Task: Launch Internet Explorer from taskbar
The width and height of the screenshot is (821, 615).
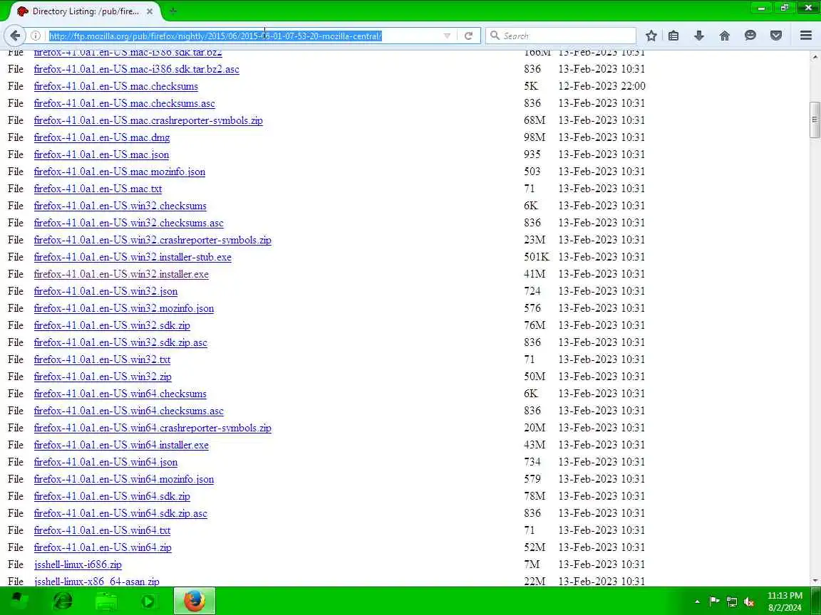Action: point(63,601)
